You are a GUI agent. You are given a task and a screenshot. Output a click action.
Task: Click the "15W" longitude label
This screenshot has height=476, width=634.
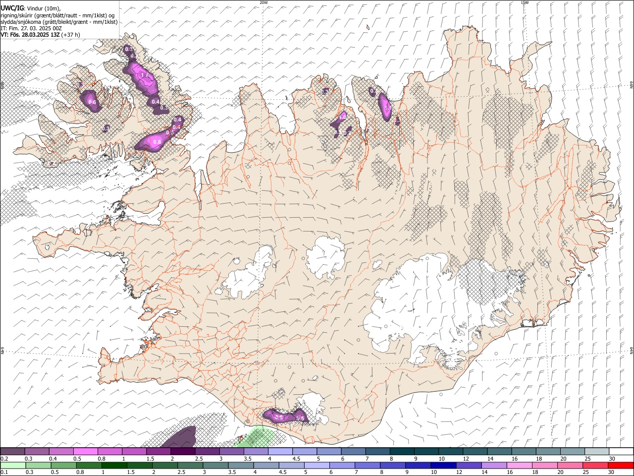(x=525, y=2)
